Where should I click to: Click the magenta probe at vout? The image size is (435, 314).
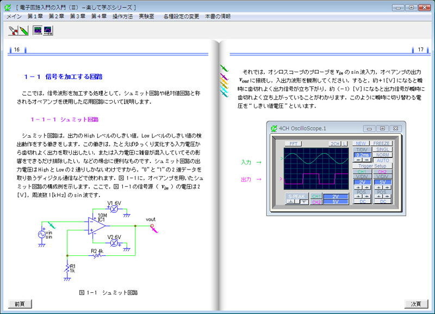point(154,229)
